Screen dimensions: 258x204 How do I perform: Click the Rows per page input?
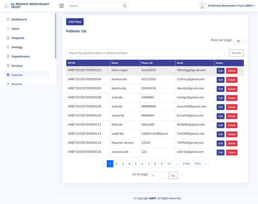coord(239,41)
